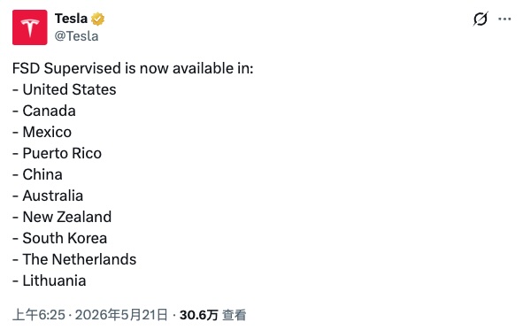Screen dimensions: 523x330
Task: Click the 2026年5月21日 date
Action: [121, 315]
